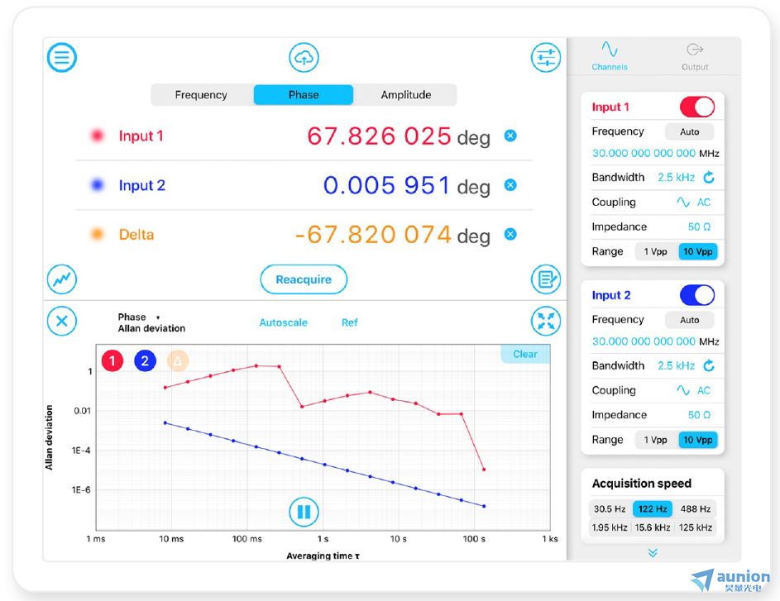Click Input 1 phase value 67.826 025
The image size is (780, 601).
[x=379, y=136]
